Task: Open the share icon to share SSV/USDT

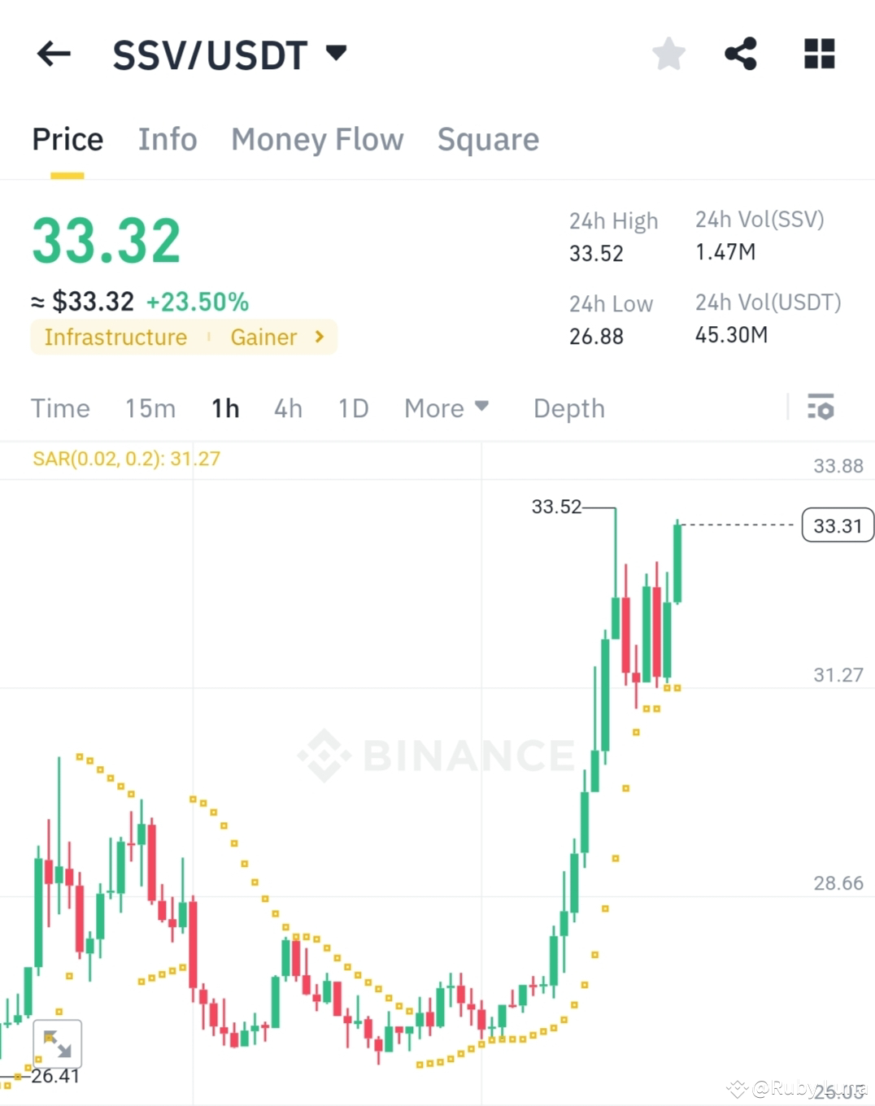Action: (741, 53)
